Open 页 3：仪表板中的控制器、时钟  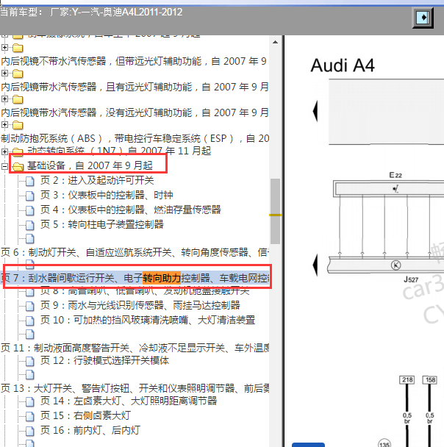pyautogui.click(x=107, y=195)
